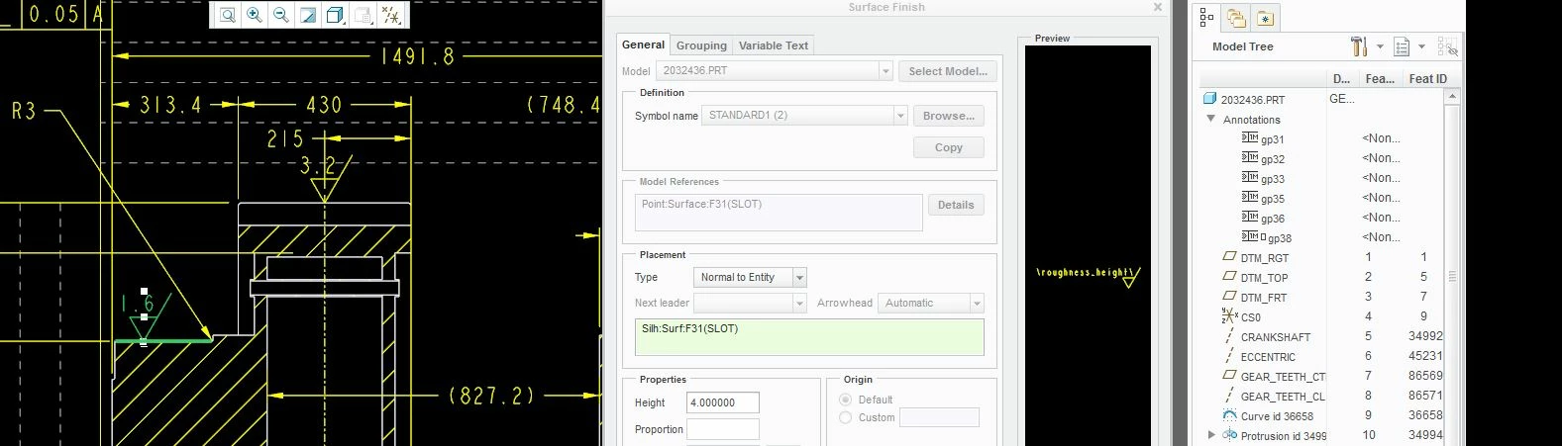Image resolution: width=1562 pixels, height=446 pixels.
Task: Open Model Tree show options list icon
Action: tap(1402, 46)
